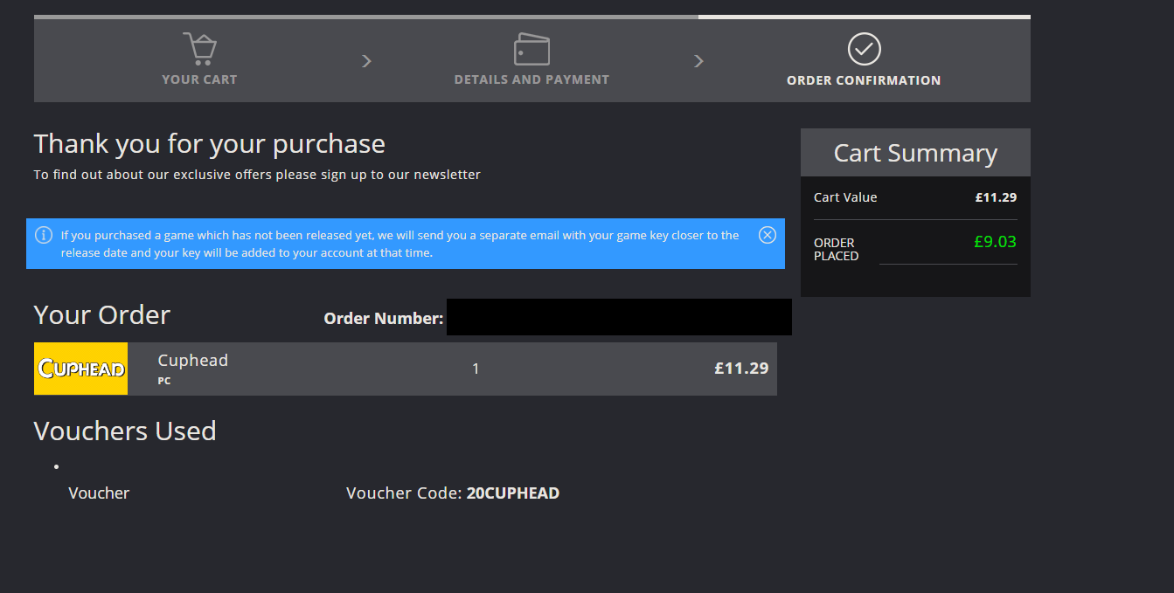The image size is (1174, 593).
Task: Click the info icon in blue banner
Action: click(x=44, y=235)
